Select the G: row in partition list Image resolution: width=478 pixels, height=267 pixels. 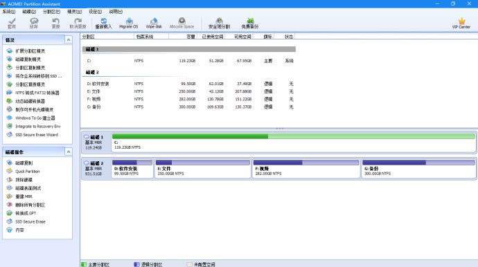188,107
